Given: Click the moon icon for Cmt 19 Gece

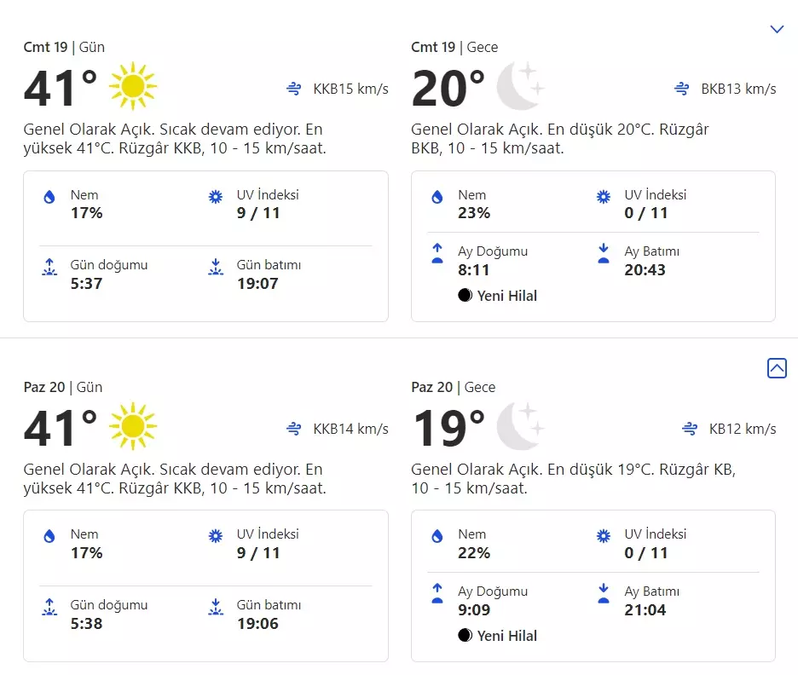Looking at the screenshot, I should (519, 86).
